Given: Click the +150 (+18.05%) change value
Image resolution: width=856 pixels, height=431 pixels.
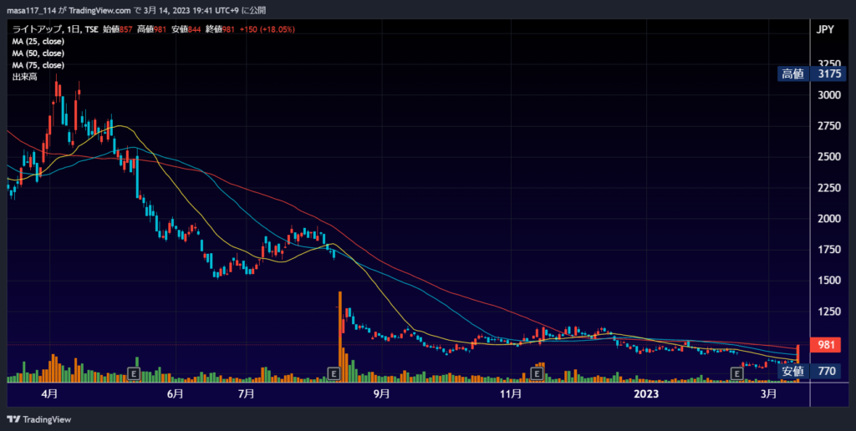Looking at the screenshot, I should [x=267, y=29].
